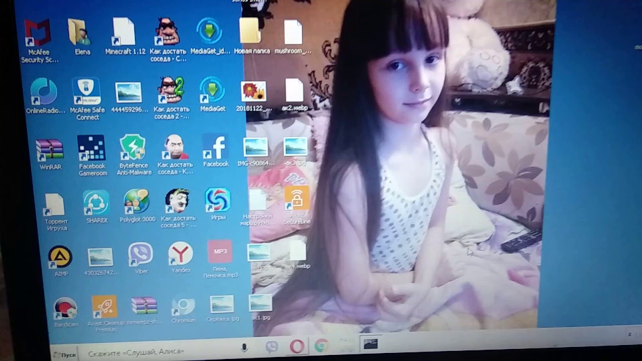642x361 pixels.
Task: Select the Сережка.jpg image
Action: coord(222,304)
